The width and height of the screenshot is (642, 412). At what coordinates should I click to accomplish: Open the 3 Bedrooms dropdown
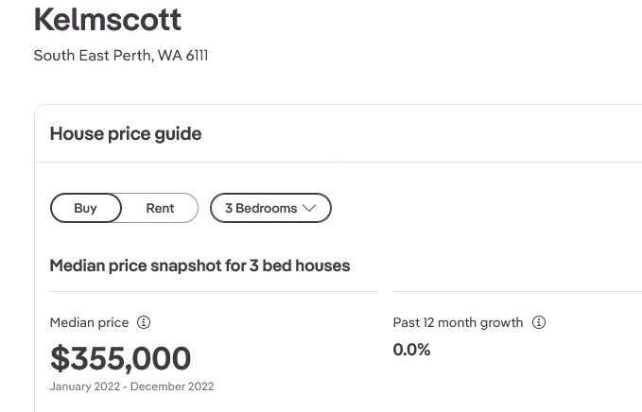tap(270, 208)
